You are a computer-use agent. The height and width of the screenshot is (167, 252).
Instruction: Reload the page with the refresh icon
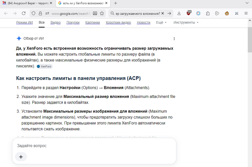click(x=24, y=13)
